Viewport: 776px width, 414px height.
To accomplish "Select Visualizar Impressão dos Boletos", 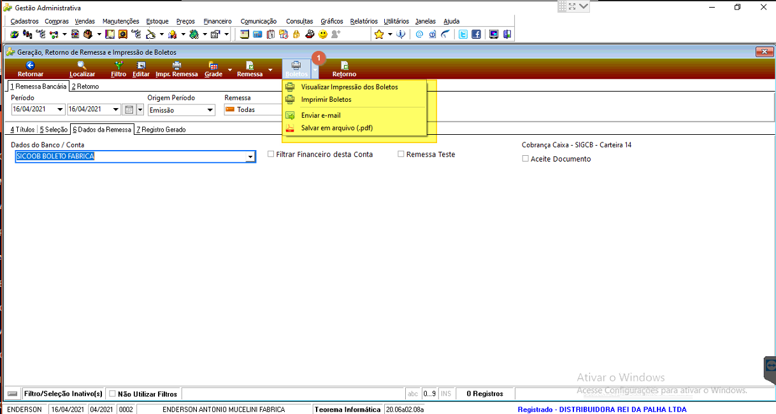I will (x=349, y=86).
